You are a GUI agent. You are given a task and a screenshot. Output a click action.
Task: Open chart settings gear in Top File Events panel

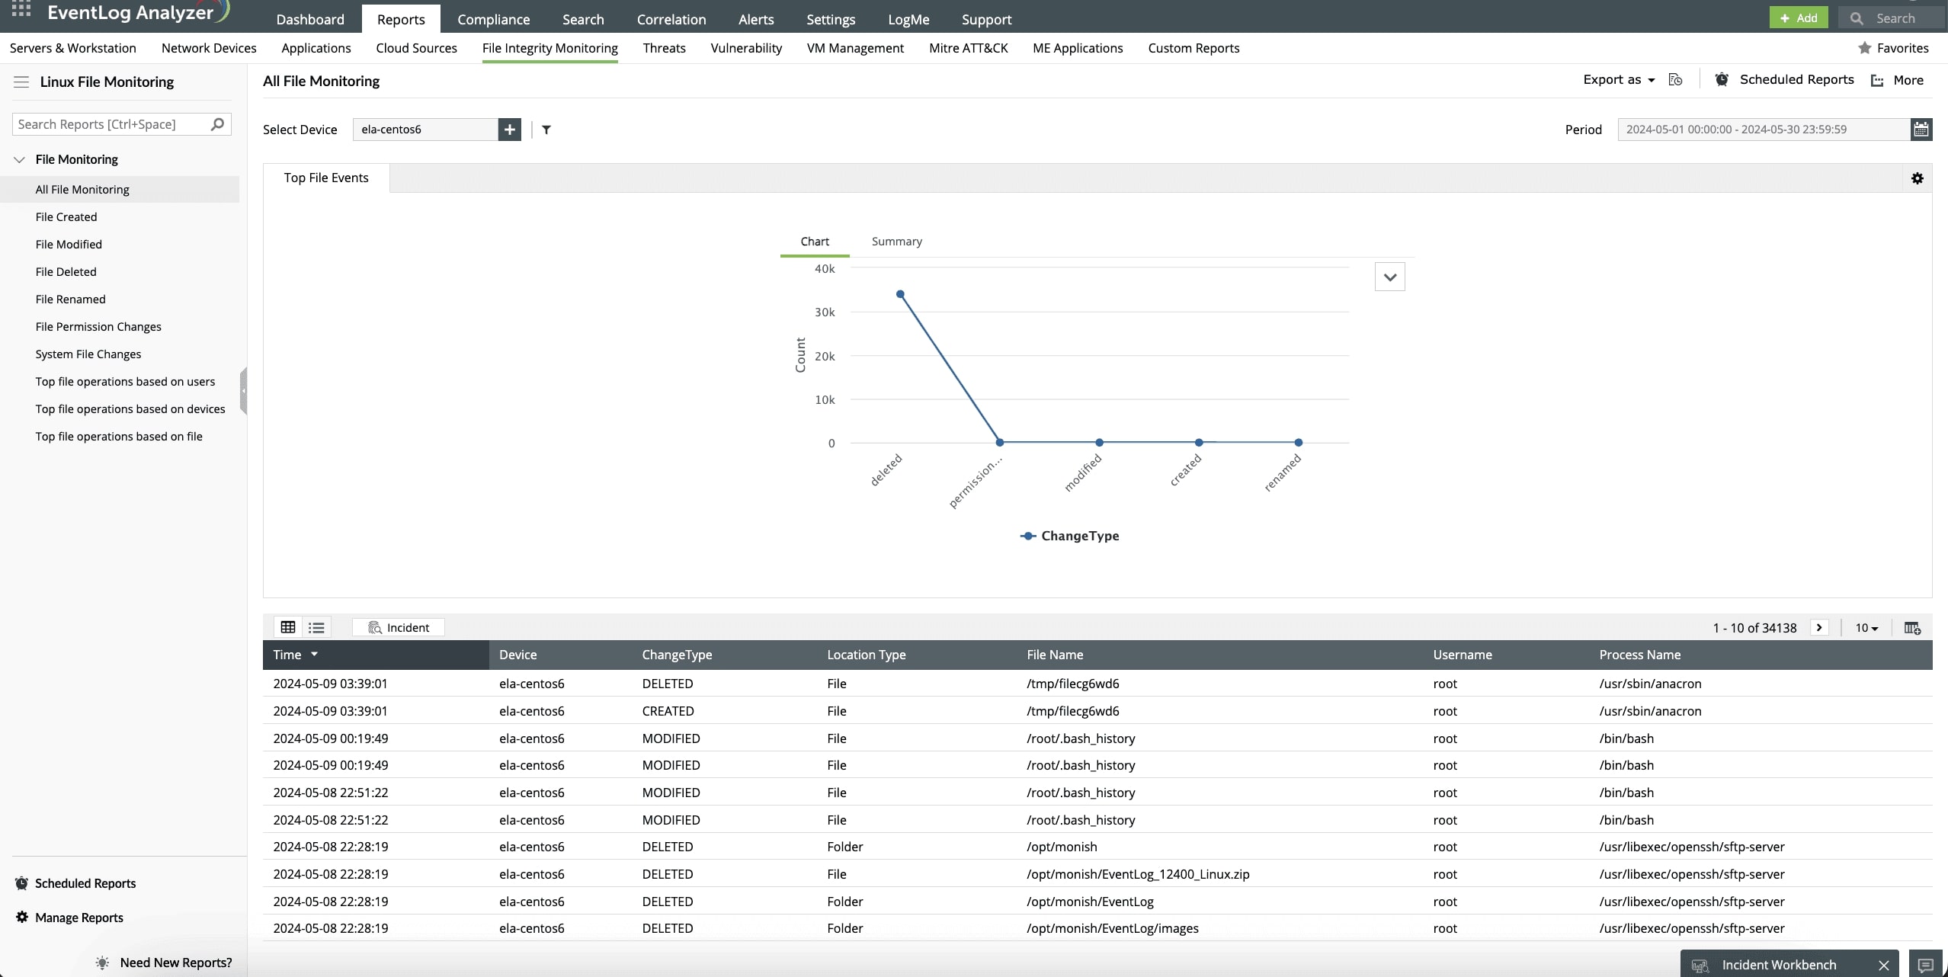[1917, 178]
